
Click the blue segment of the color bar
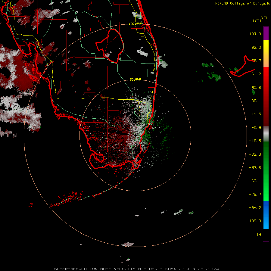tap(266, 215)
